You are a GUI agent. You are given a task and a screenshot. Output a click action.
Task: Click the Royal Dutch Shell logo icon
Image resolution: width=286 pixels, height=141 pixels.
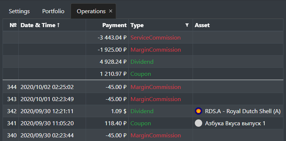click(199, 111)
